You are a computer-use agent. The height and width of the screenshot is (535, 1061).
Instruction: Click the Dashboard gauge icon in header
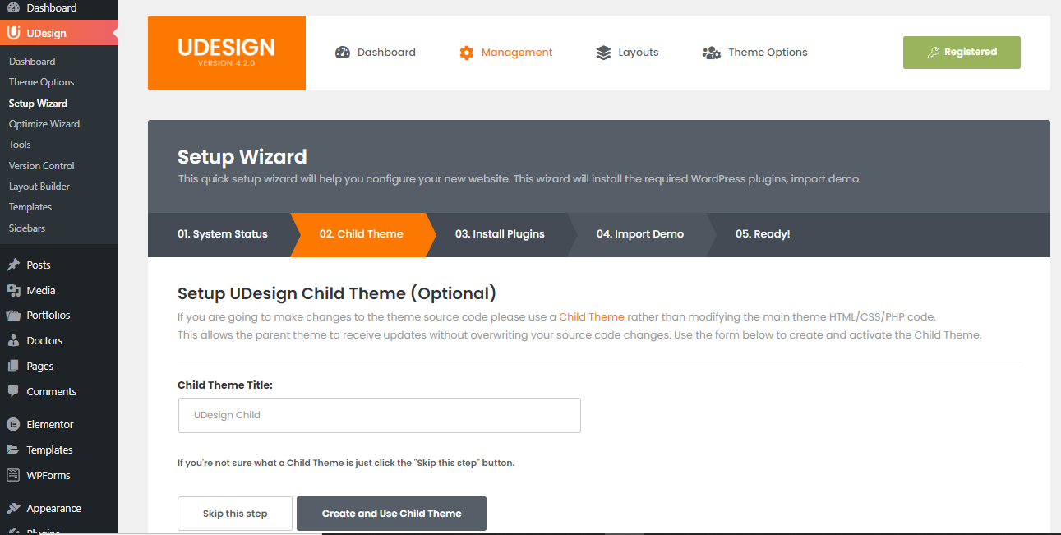point(343,52)
